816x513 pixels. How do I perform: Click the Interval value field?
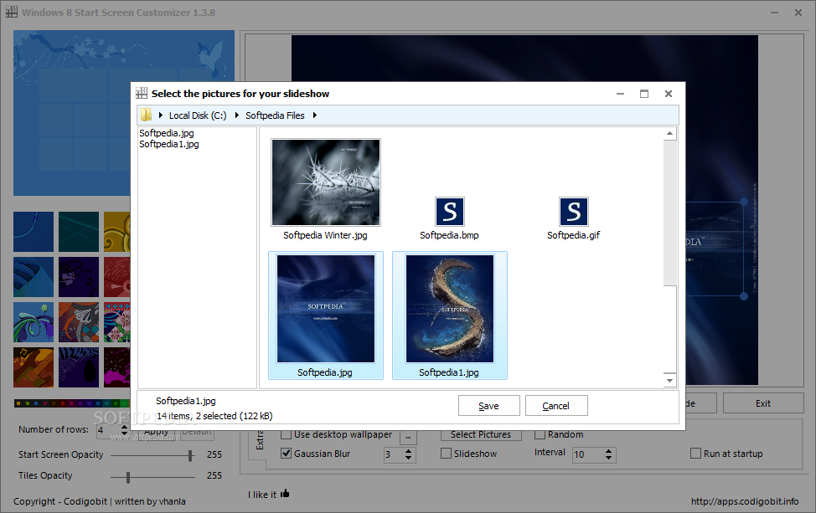(x=587, y=454)
